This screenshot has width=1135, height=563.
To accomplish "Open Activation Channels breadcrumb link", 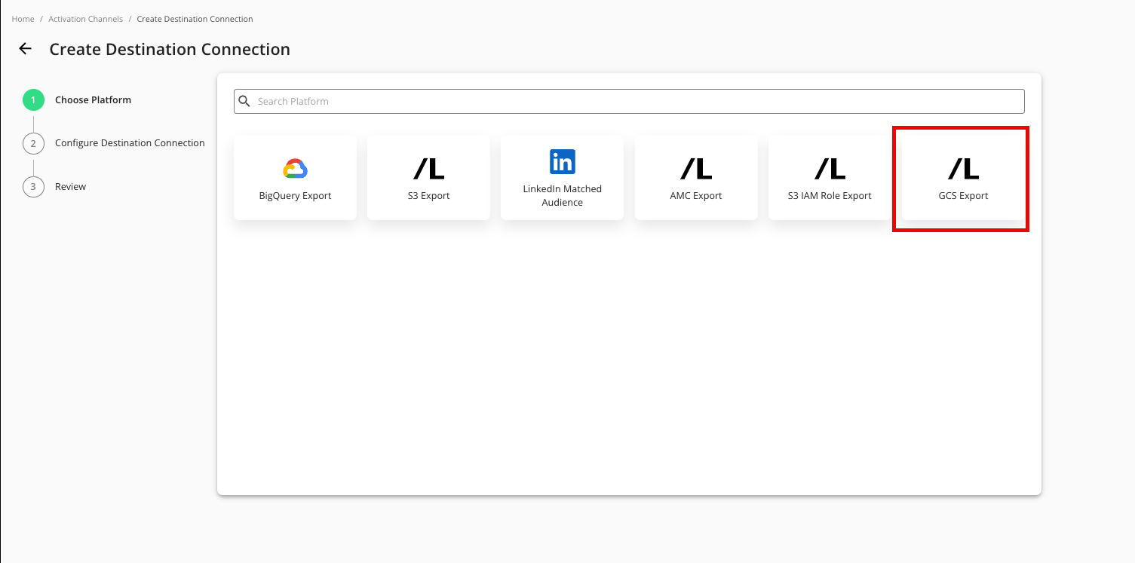I will [x=85, y=19].
